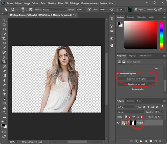Click the trash icon to delete layer
Screen dimensions: 167x144
[x=160, y=141]
